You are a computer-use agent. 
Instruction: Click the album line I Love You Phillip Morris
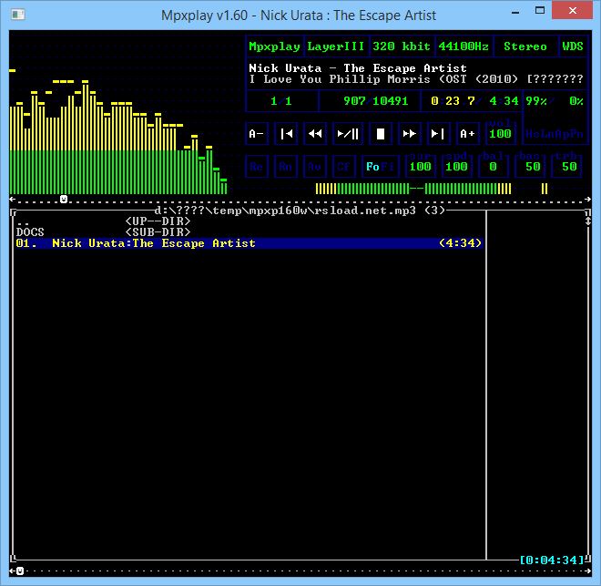(416, 79)
